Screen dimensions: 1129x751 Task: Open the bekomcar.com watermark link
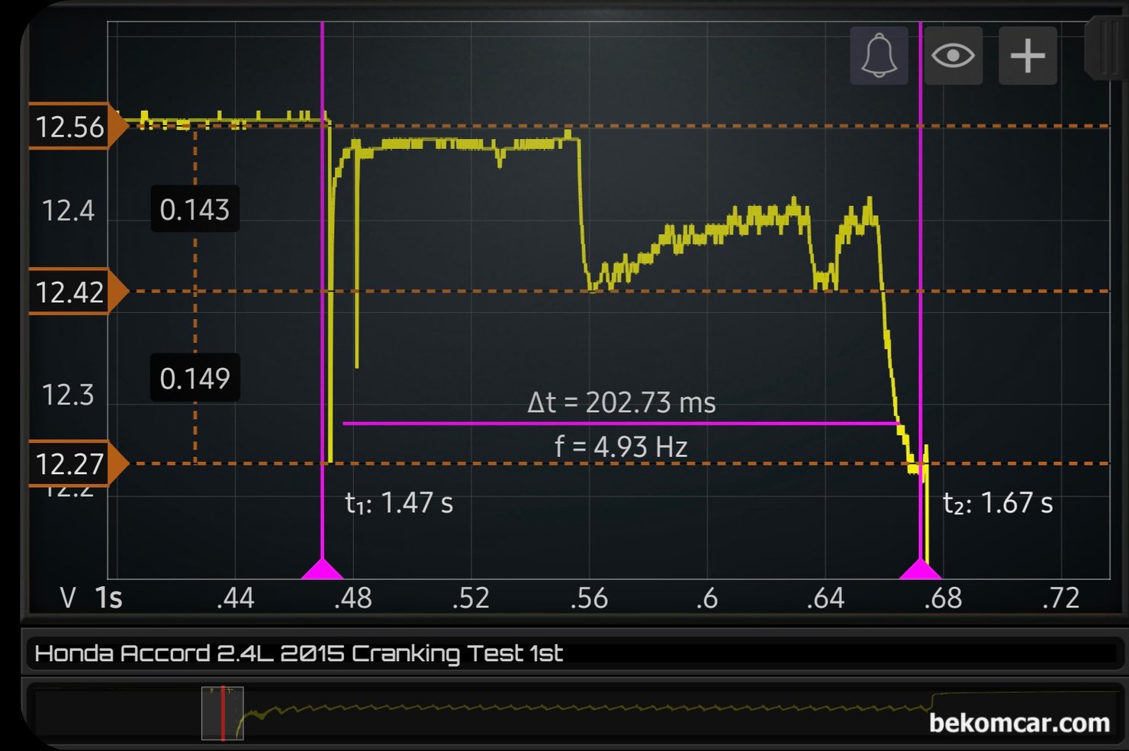[x=1019, y=722]
